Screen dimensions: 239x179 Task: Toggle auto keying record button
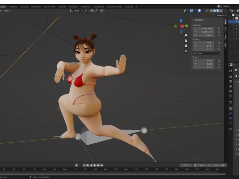(x=77, y=165)
